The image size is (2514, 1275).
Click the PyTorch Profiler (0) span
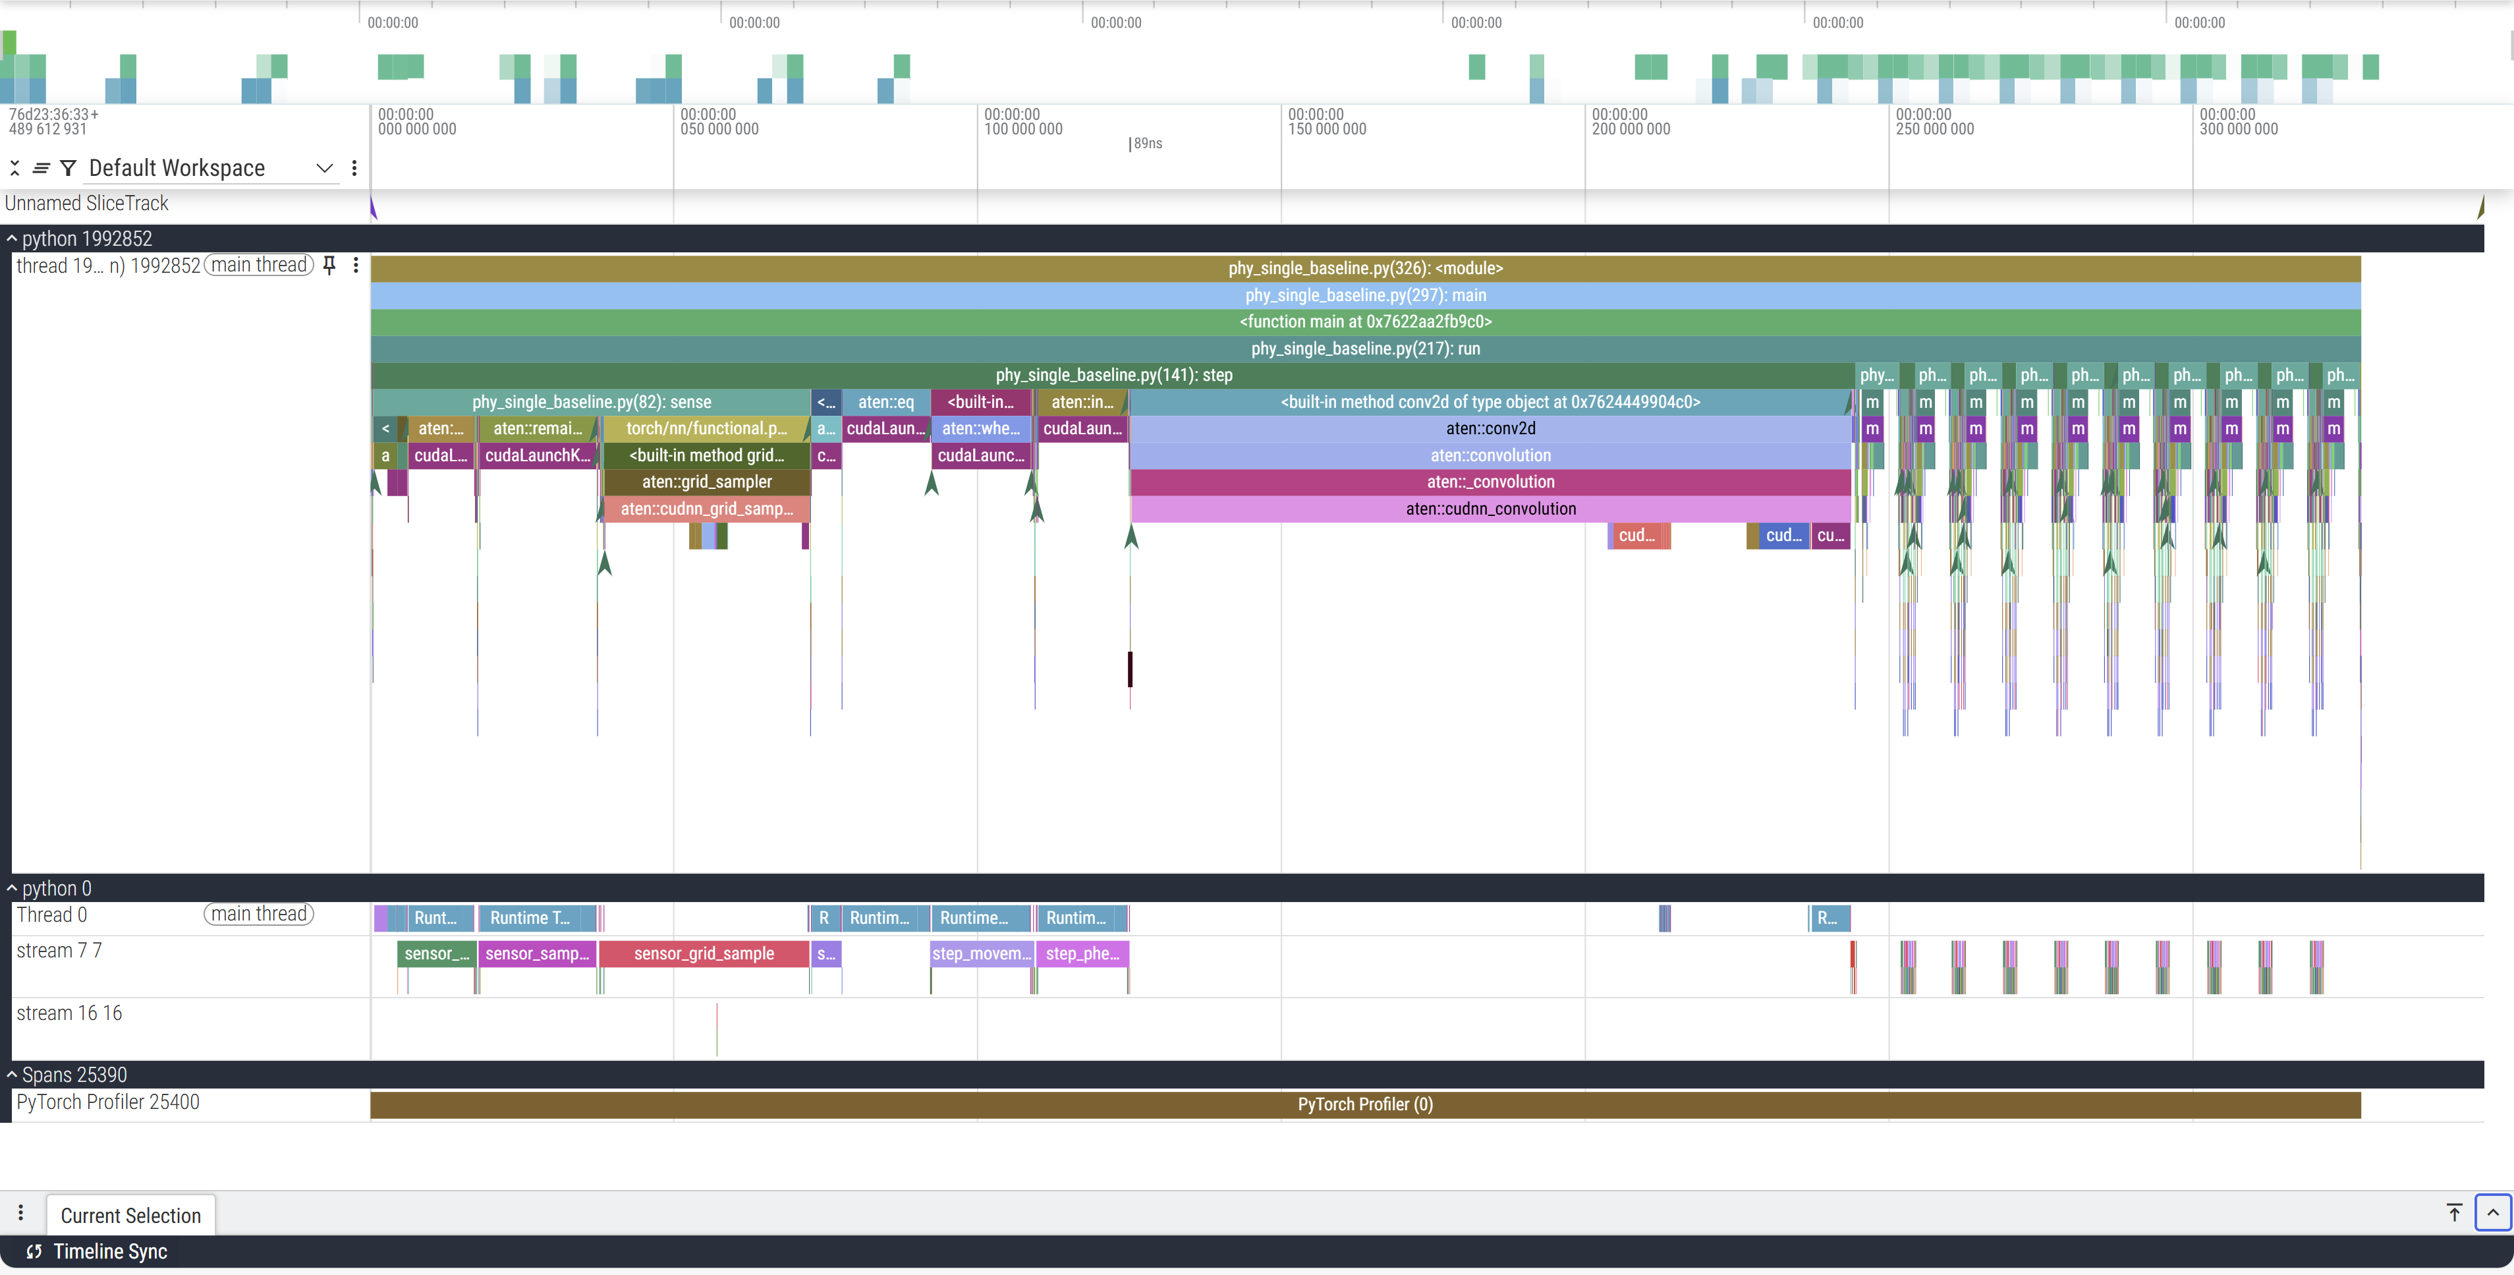coord(1364,1104)
